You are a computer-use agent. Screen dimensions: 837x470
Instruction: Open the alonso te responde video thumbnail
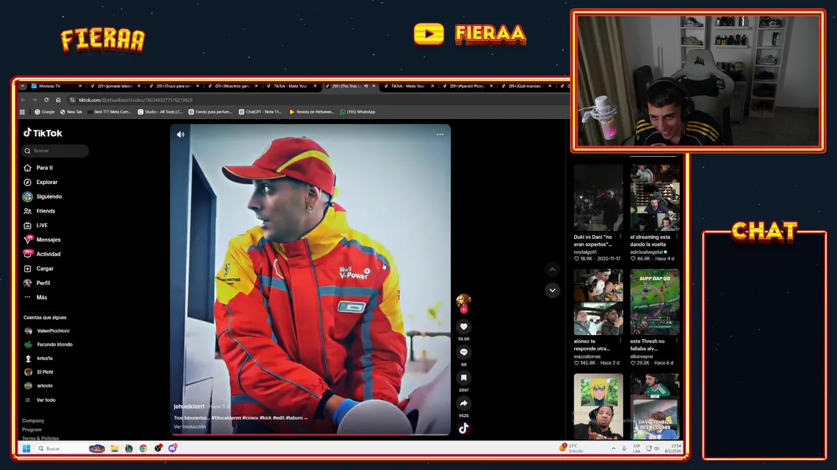pyautogui.click(x=598, y=302)
